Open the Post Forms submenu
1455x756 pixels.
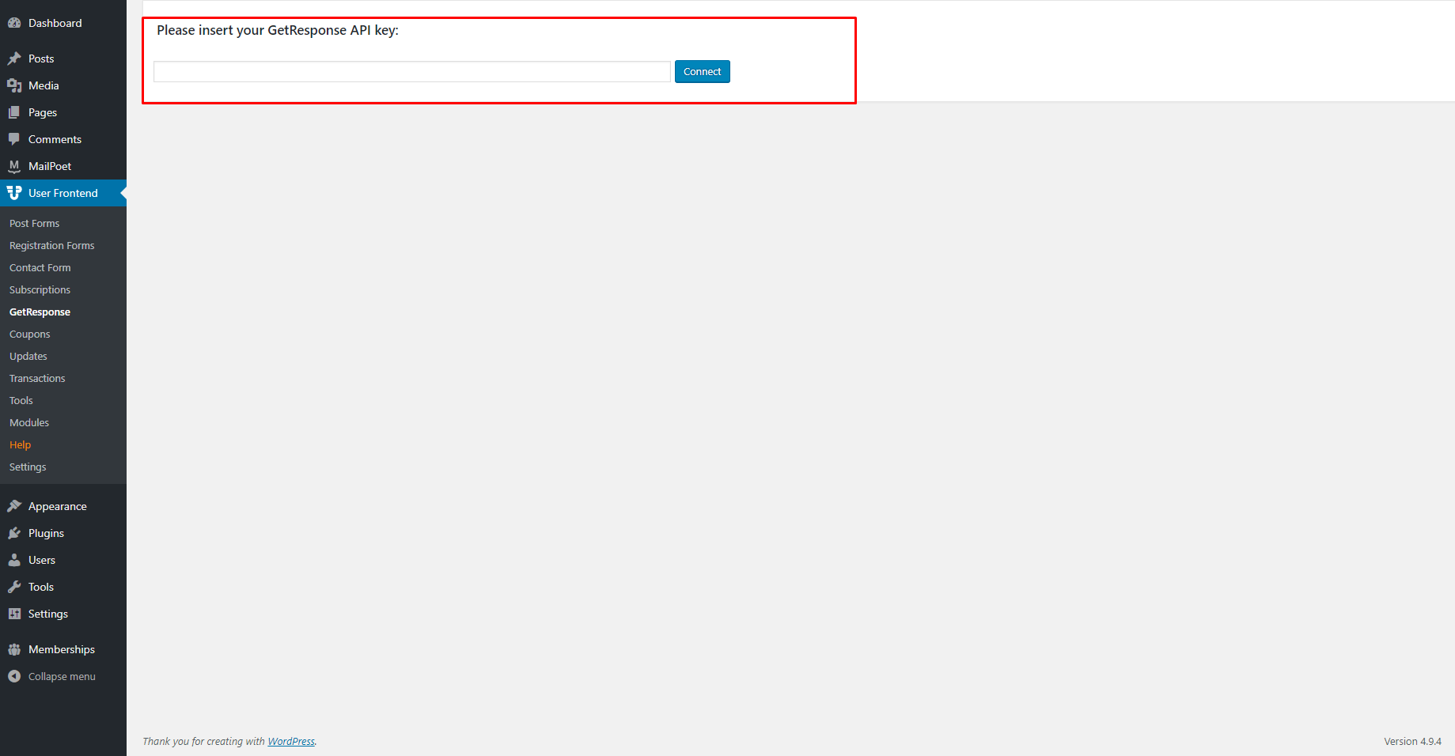tap(34, 224)
